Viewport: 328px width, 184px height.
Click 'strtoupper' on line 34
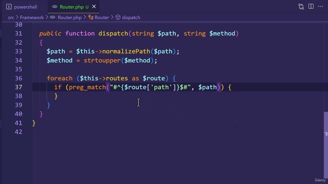102,60
